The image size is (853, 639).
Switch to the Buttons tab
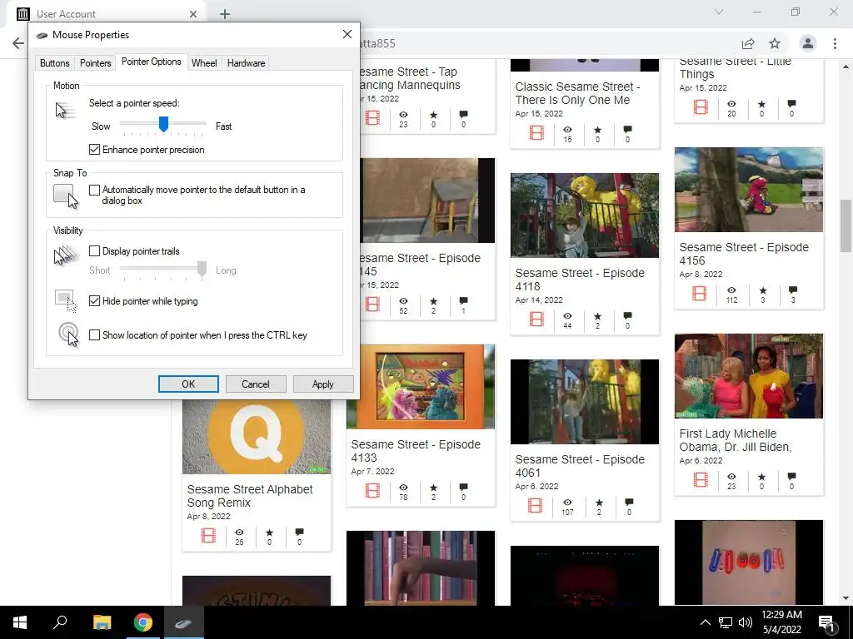[x=54, y=63]
